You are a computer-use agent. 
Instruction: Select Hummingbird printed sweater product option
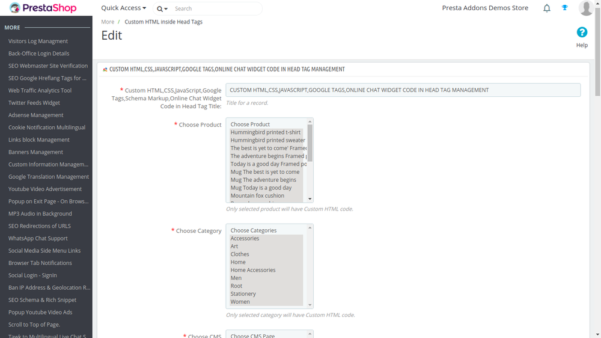pos(266,140)
